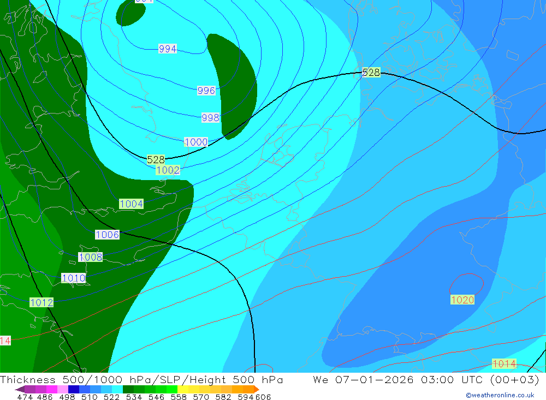This screenshot has width=546, height=400.
Task: Click the legend value 510
Action: pos(90,397)
